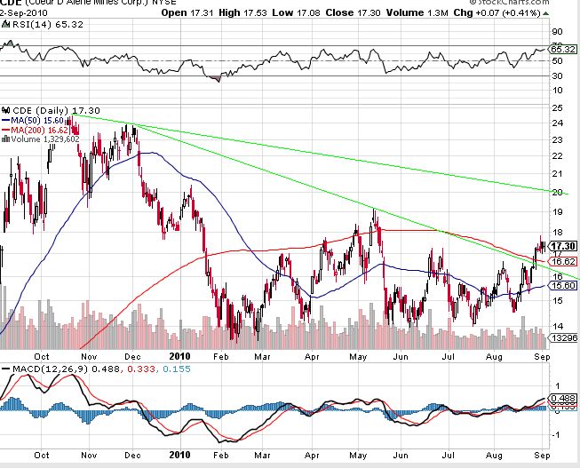Click the RSI(14) indicator icon
Image resolution: width=580 pixels, height=468 pixels.
click(x=6, y=24)
